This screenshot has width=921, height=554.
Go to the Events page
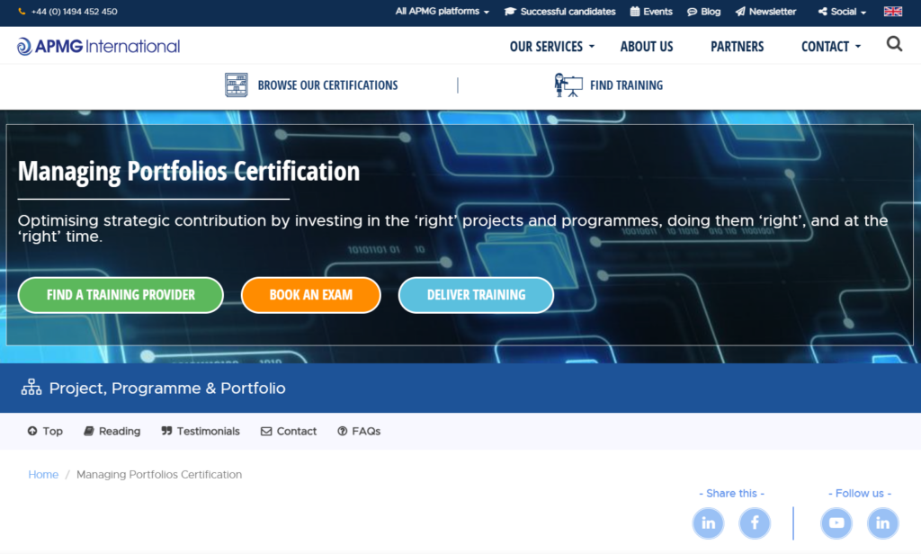pyautogui.click(x=657, y=12)
